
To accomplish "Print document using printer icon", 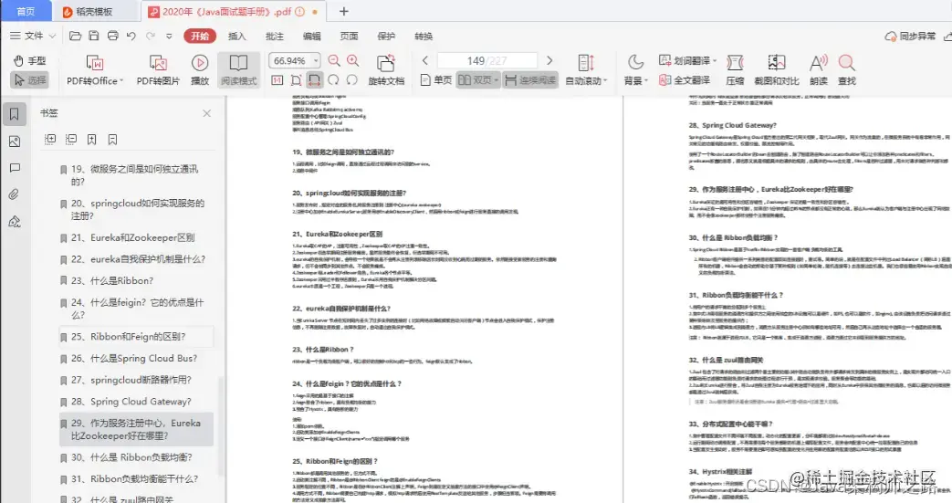I will tap(112, 36).
